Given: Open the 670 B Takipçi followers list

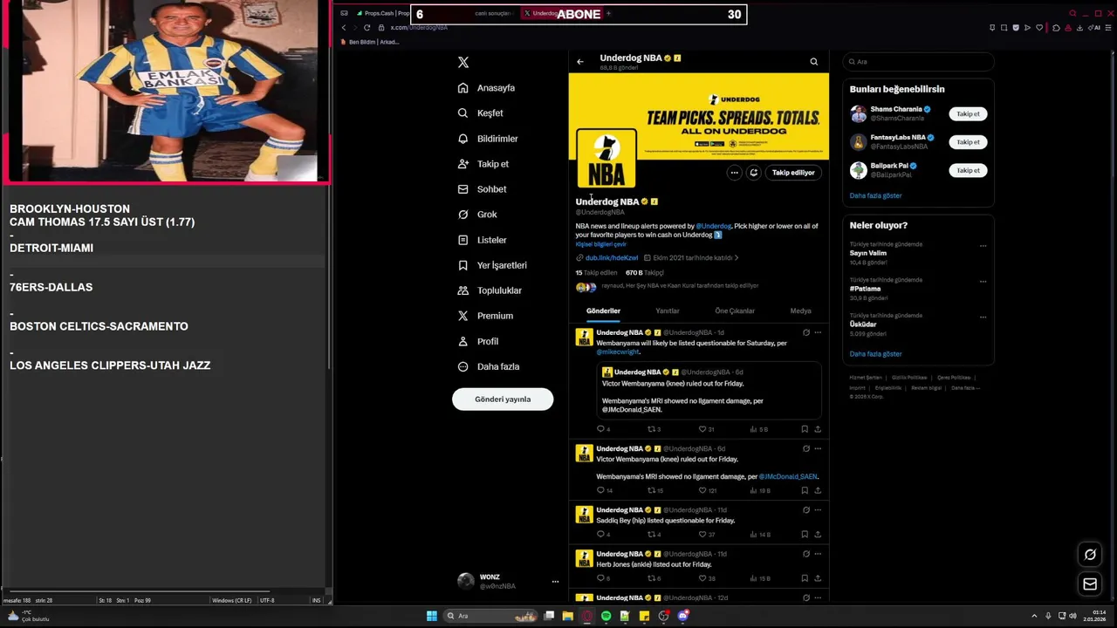Looking at the screenshot, I should (645, 273).
